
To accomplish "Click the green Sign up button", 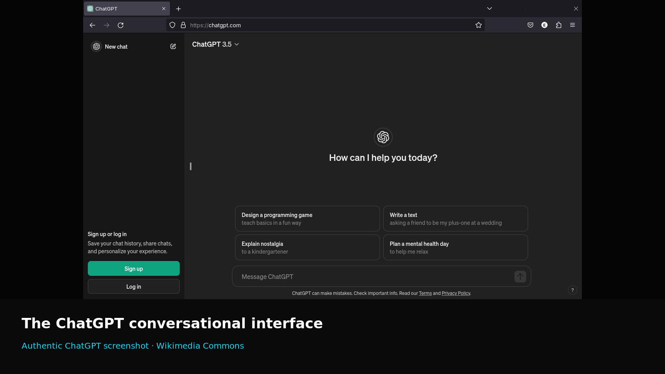I will click(133, 268).
